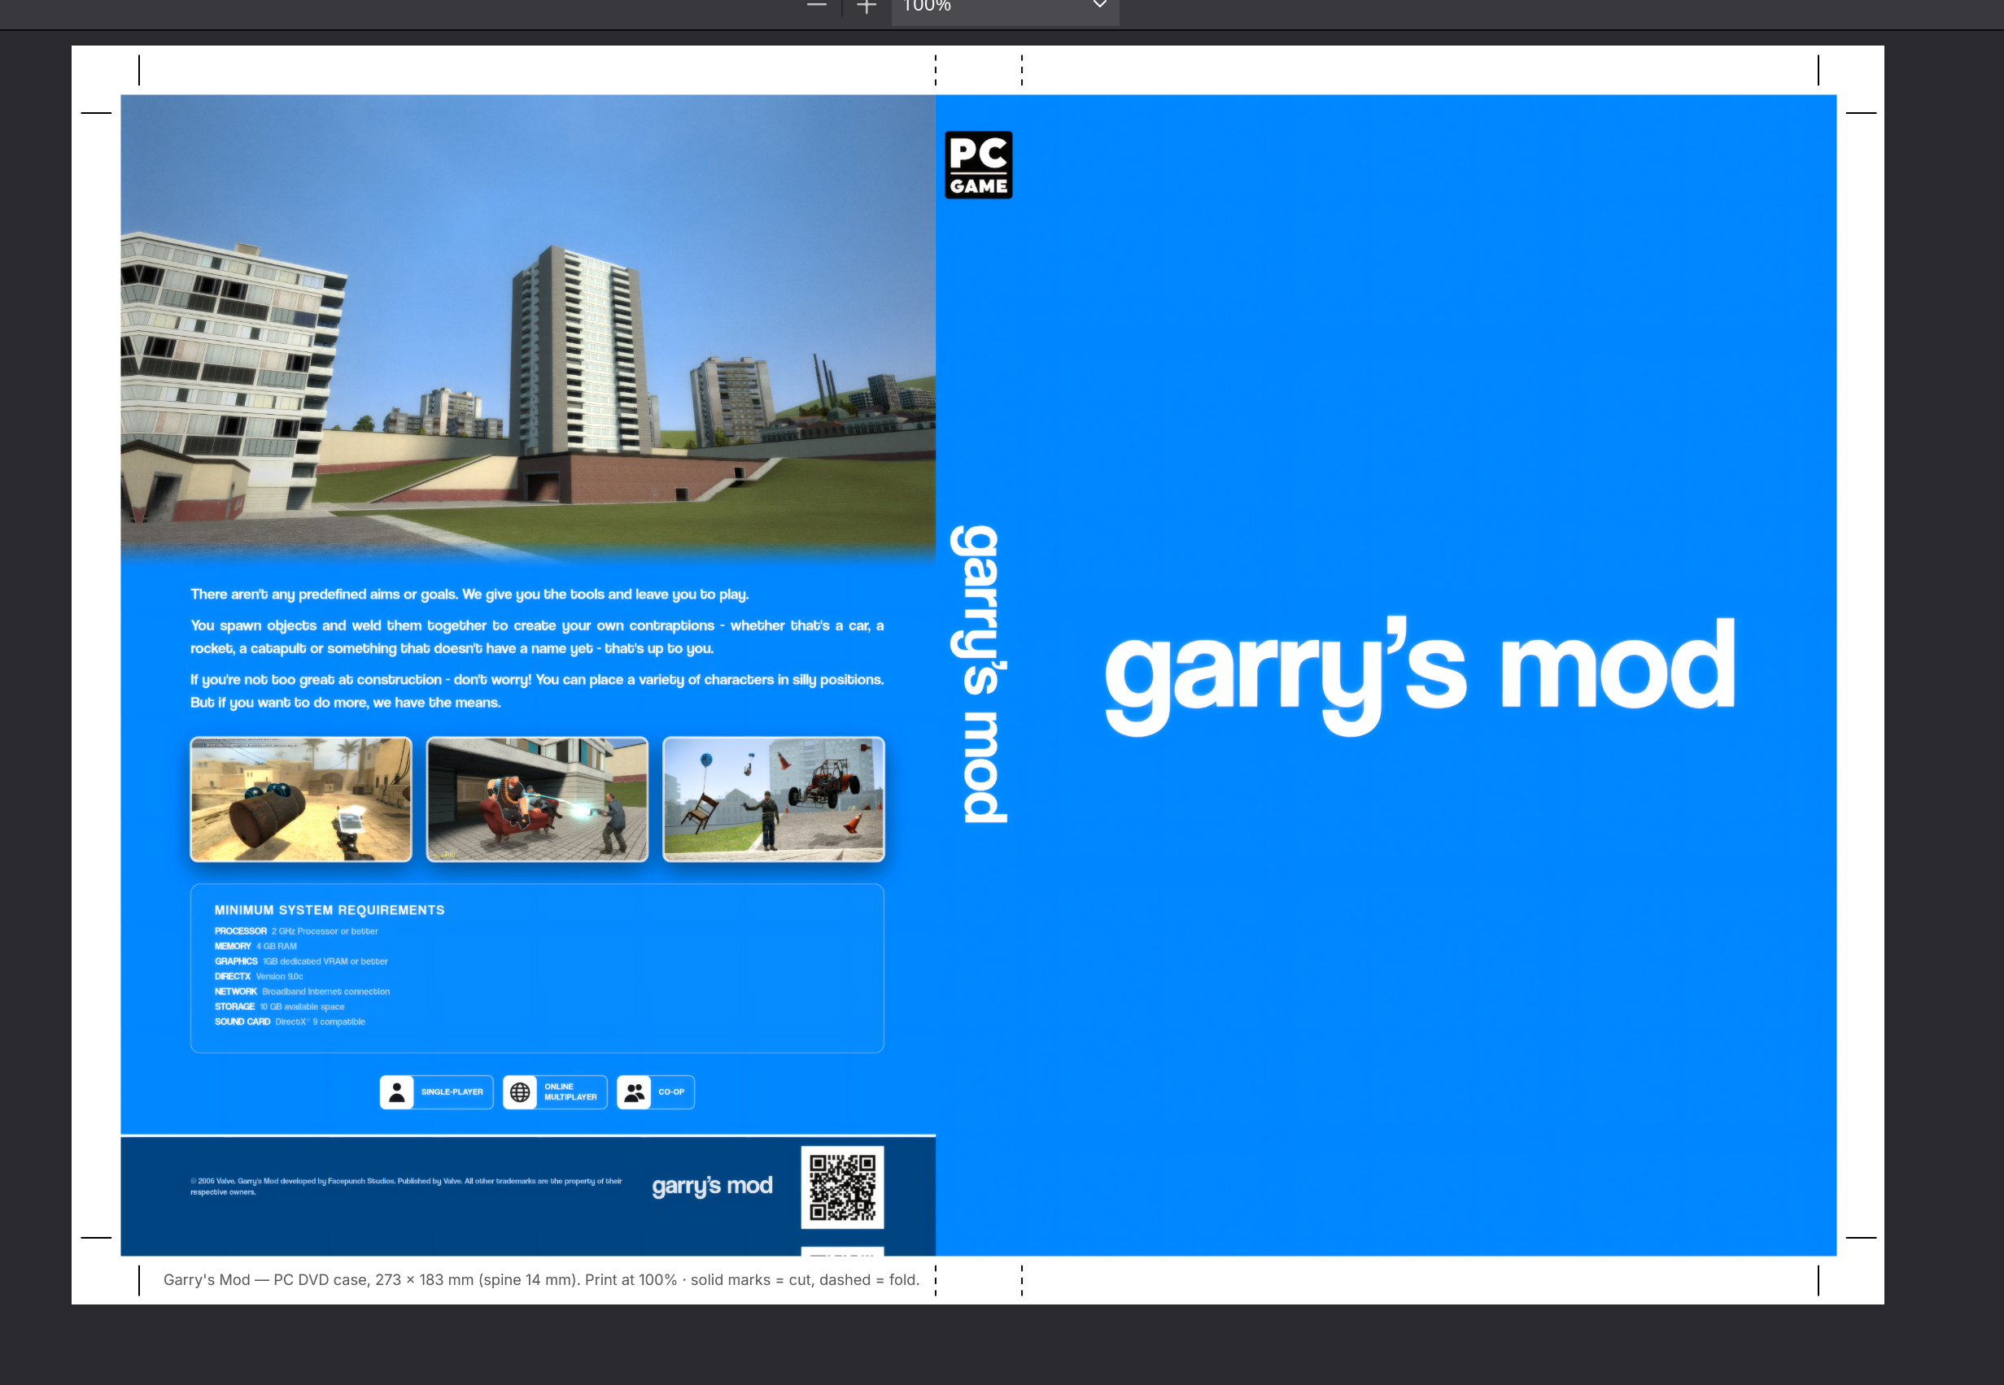Click the "GRAPHICS 1GB dedicated VRAM" line
2004x1385 pixels.
301,961
